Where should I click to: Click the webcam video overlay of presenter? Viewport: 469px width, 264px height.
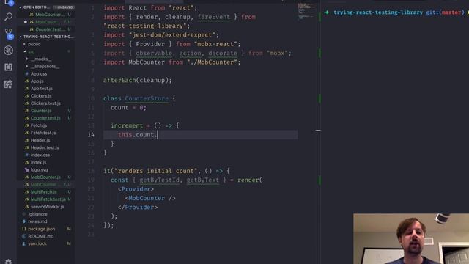click(411, 238)
